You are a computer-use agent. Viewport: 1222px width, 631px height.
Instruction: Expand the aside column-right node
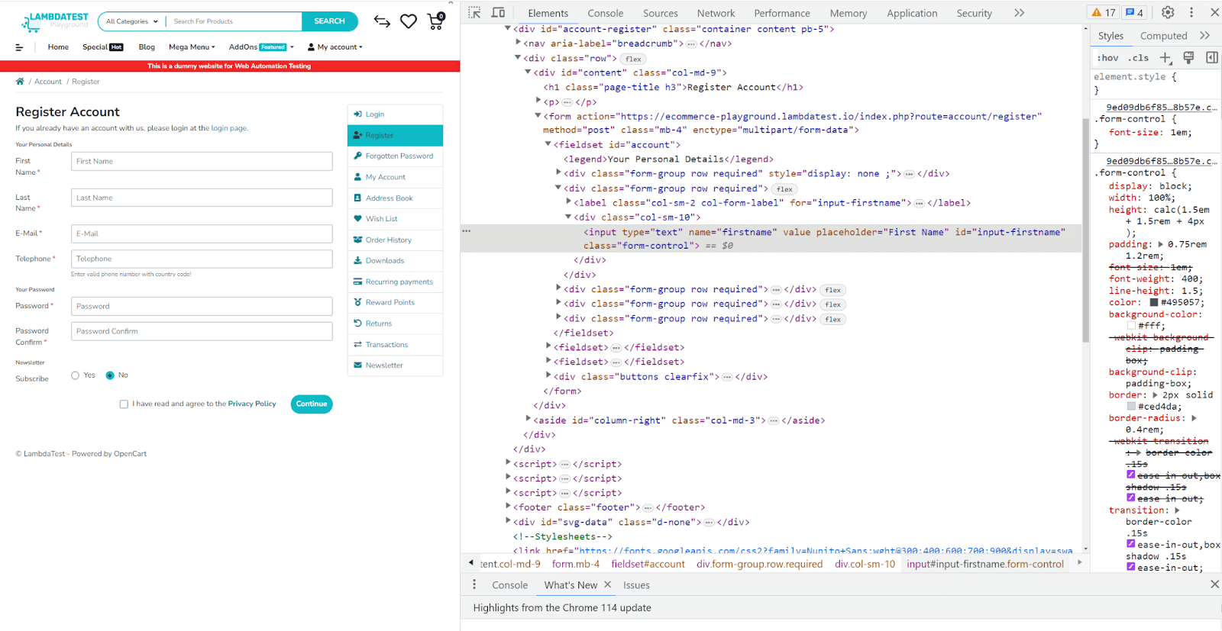[529, 420]
